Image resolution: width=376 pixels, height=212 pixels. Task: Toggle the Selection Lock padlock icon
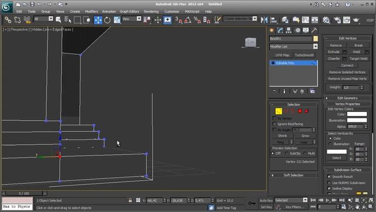(x=130, y=200)
